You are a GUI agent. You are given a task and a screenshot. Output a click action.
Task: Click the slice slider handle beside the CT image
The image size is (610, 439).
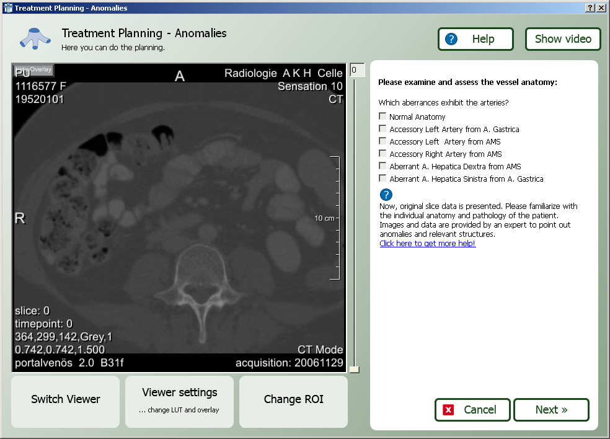coord(354,370)
